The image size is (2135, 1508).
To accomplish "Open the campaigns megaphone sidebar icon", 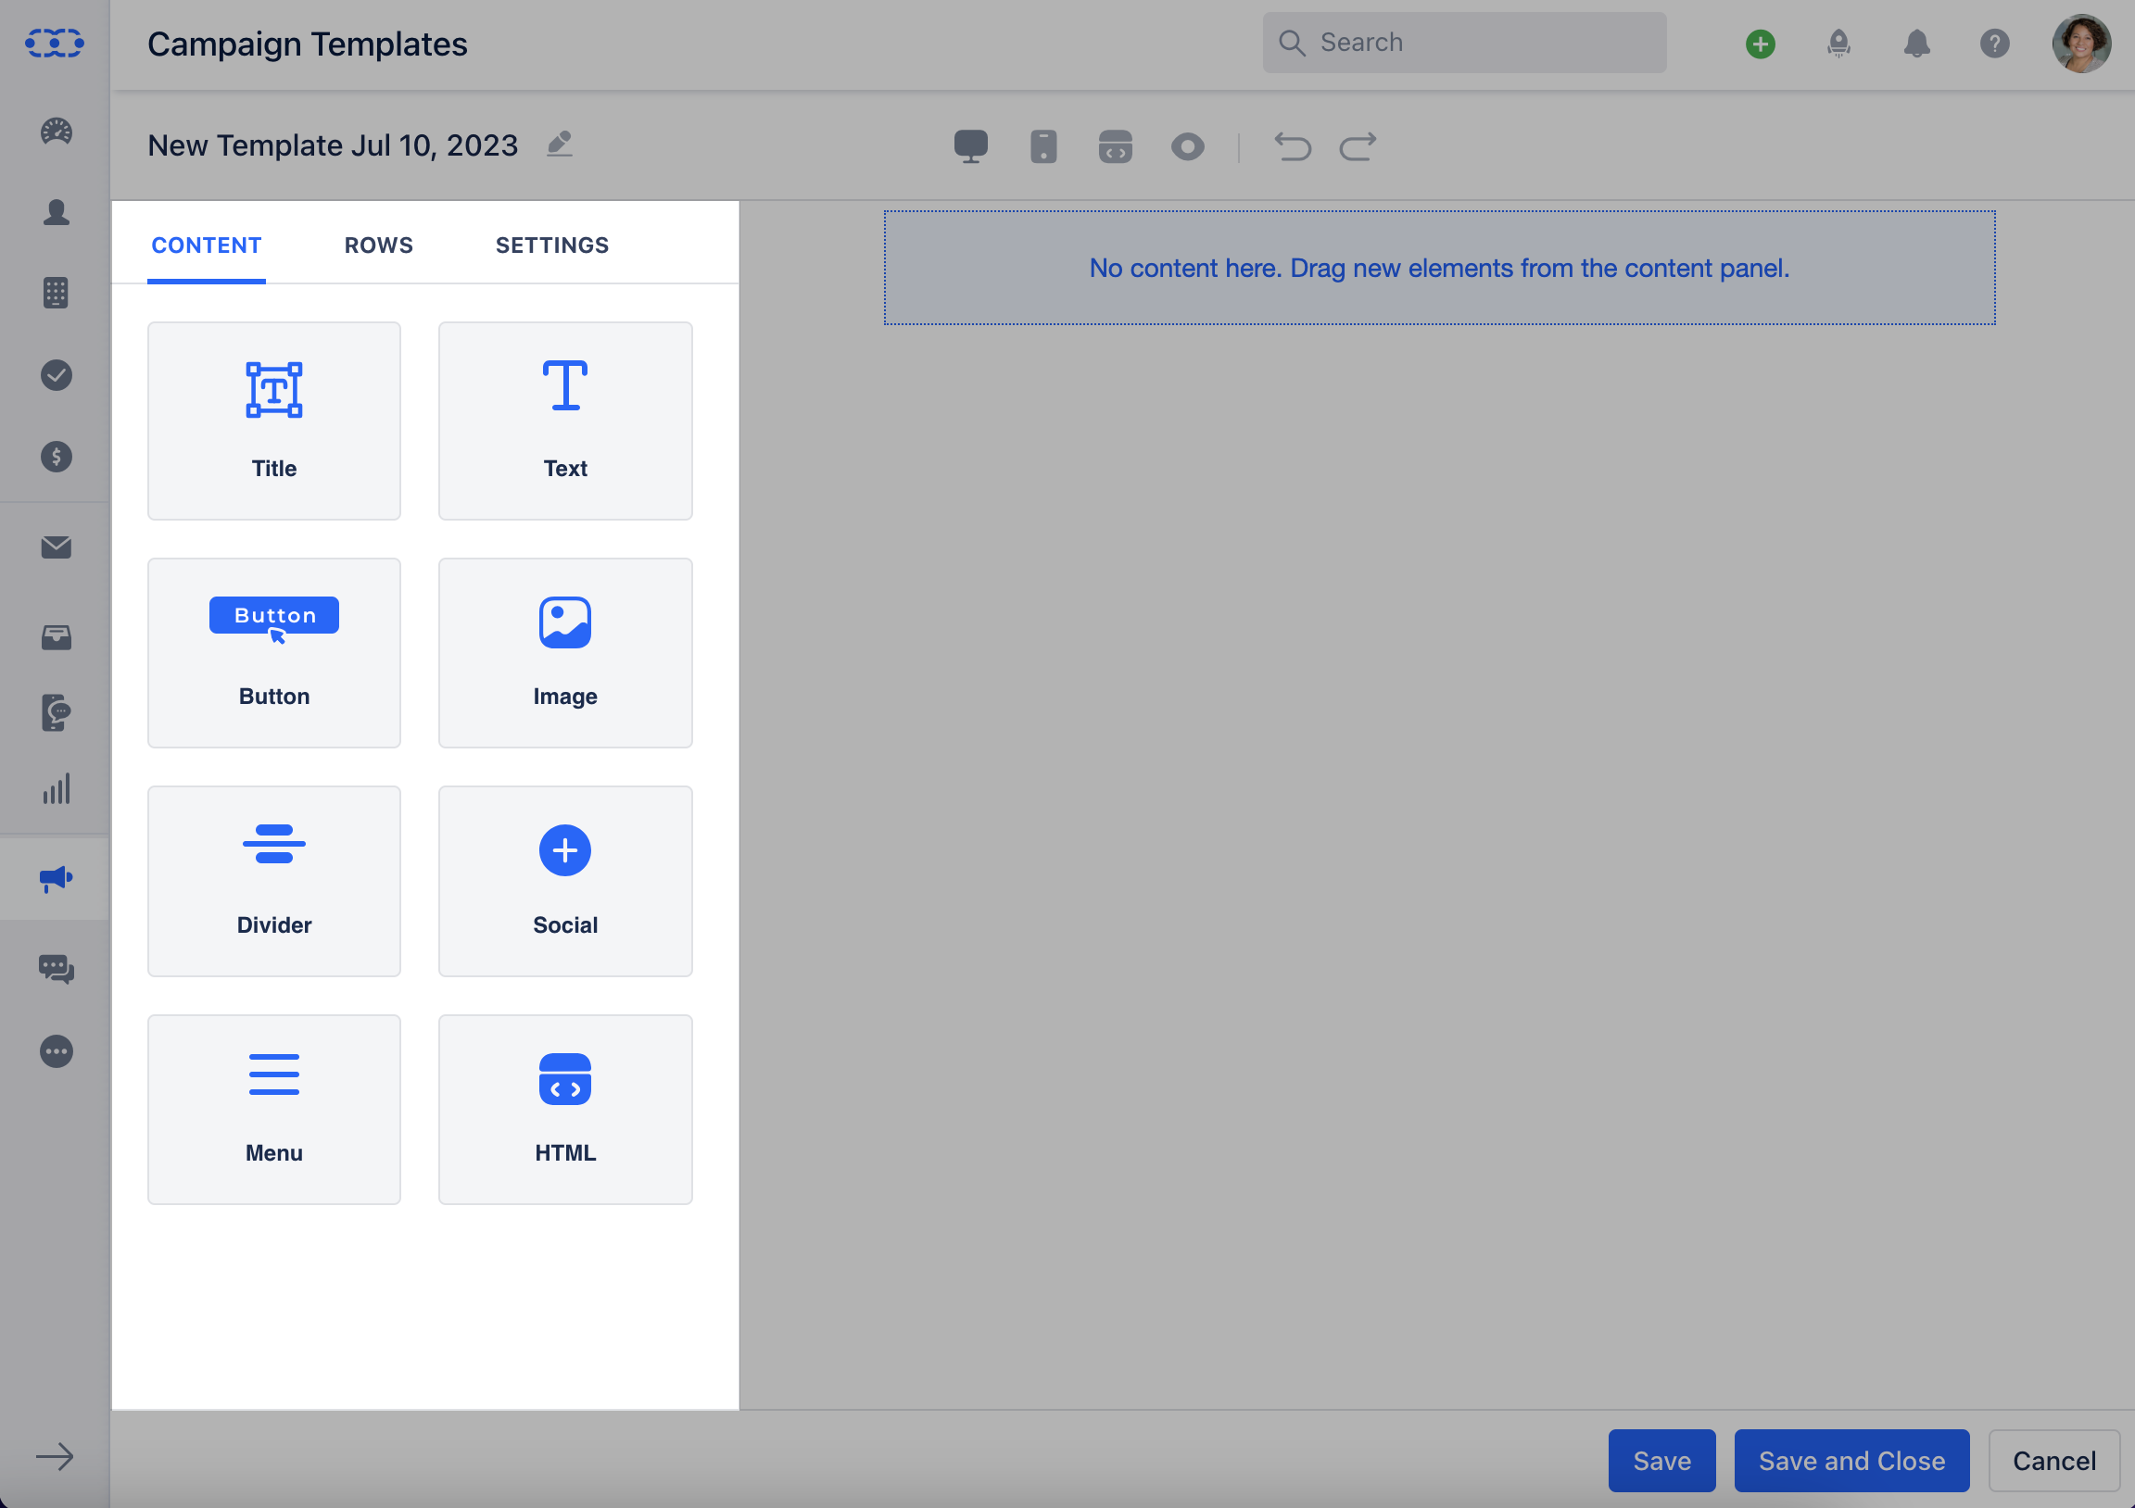I will (x=56, y=878).
